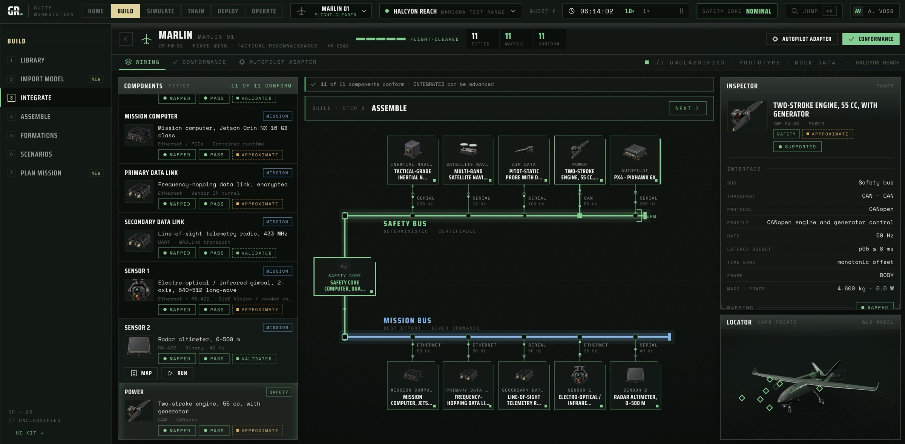Select the Safety Core computer node
This screenshot has width=905, height=444.
[345, 276]
